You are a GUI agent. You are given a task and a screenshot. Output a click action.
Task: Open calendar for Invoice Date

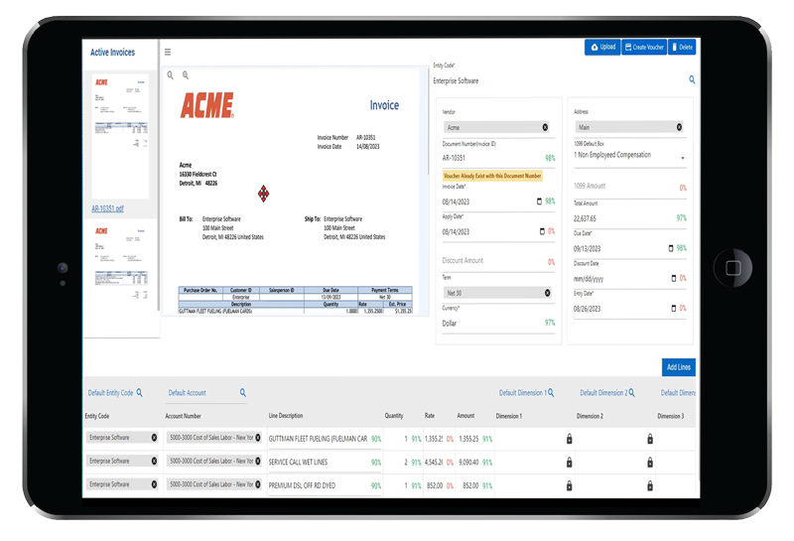click(539, 202)
